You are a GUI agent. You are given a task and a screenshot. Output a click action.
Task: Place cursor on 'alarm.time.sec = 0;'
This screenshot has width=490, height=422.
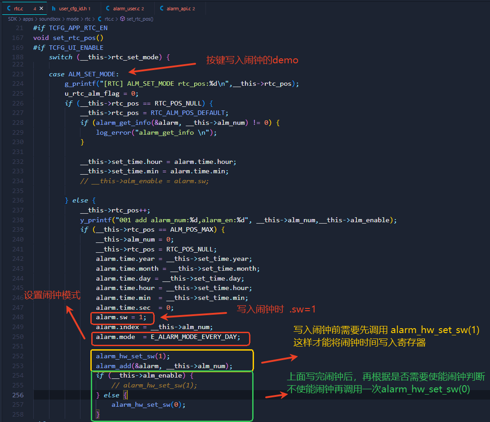135,308
